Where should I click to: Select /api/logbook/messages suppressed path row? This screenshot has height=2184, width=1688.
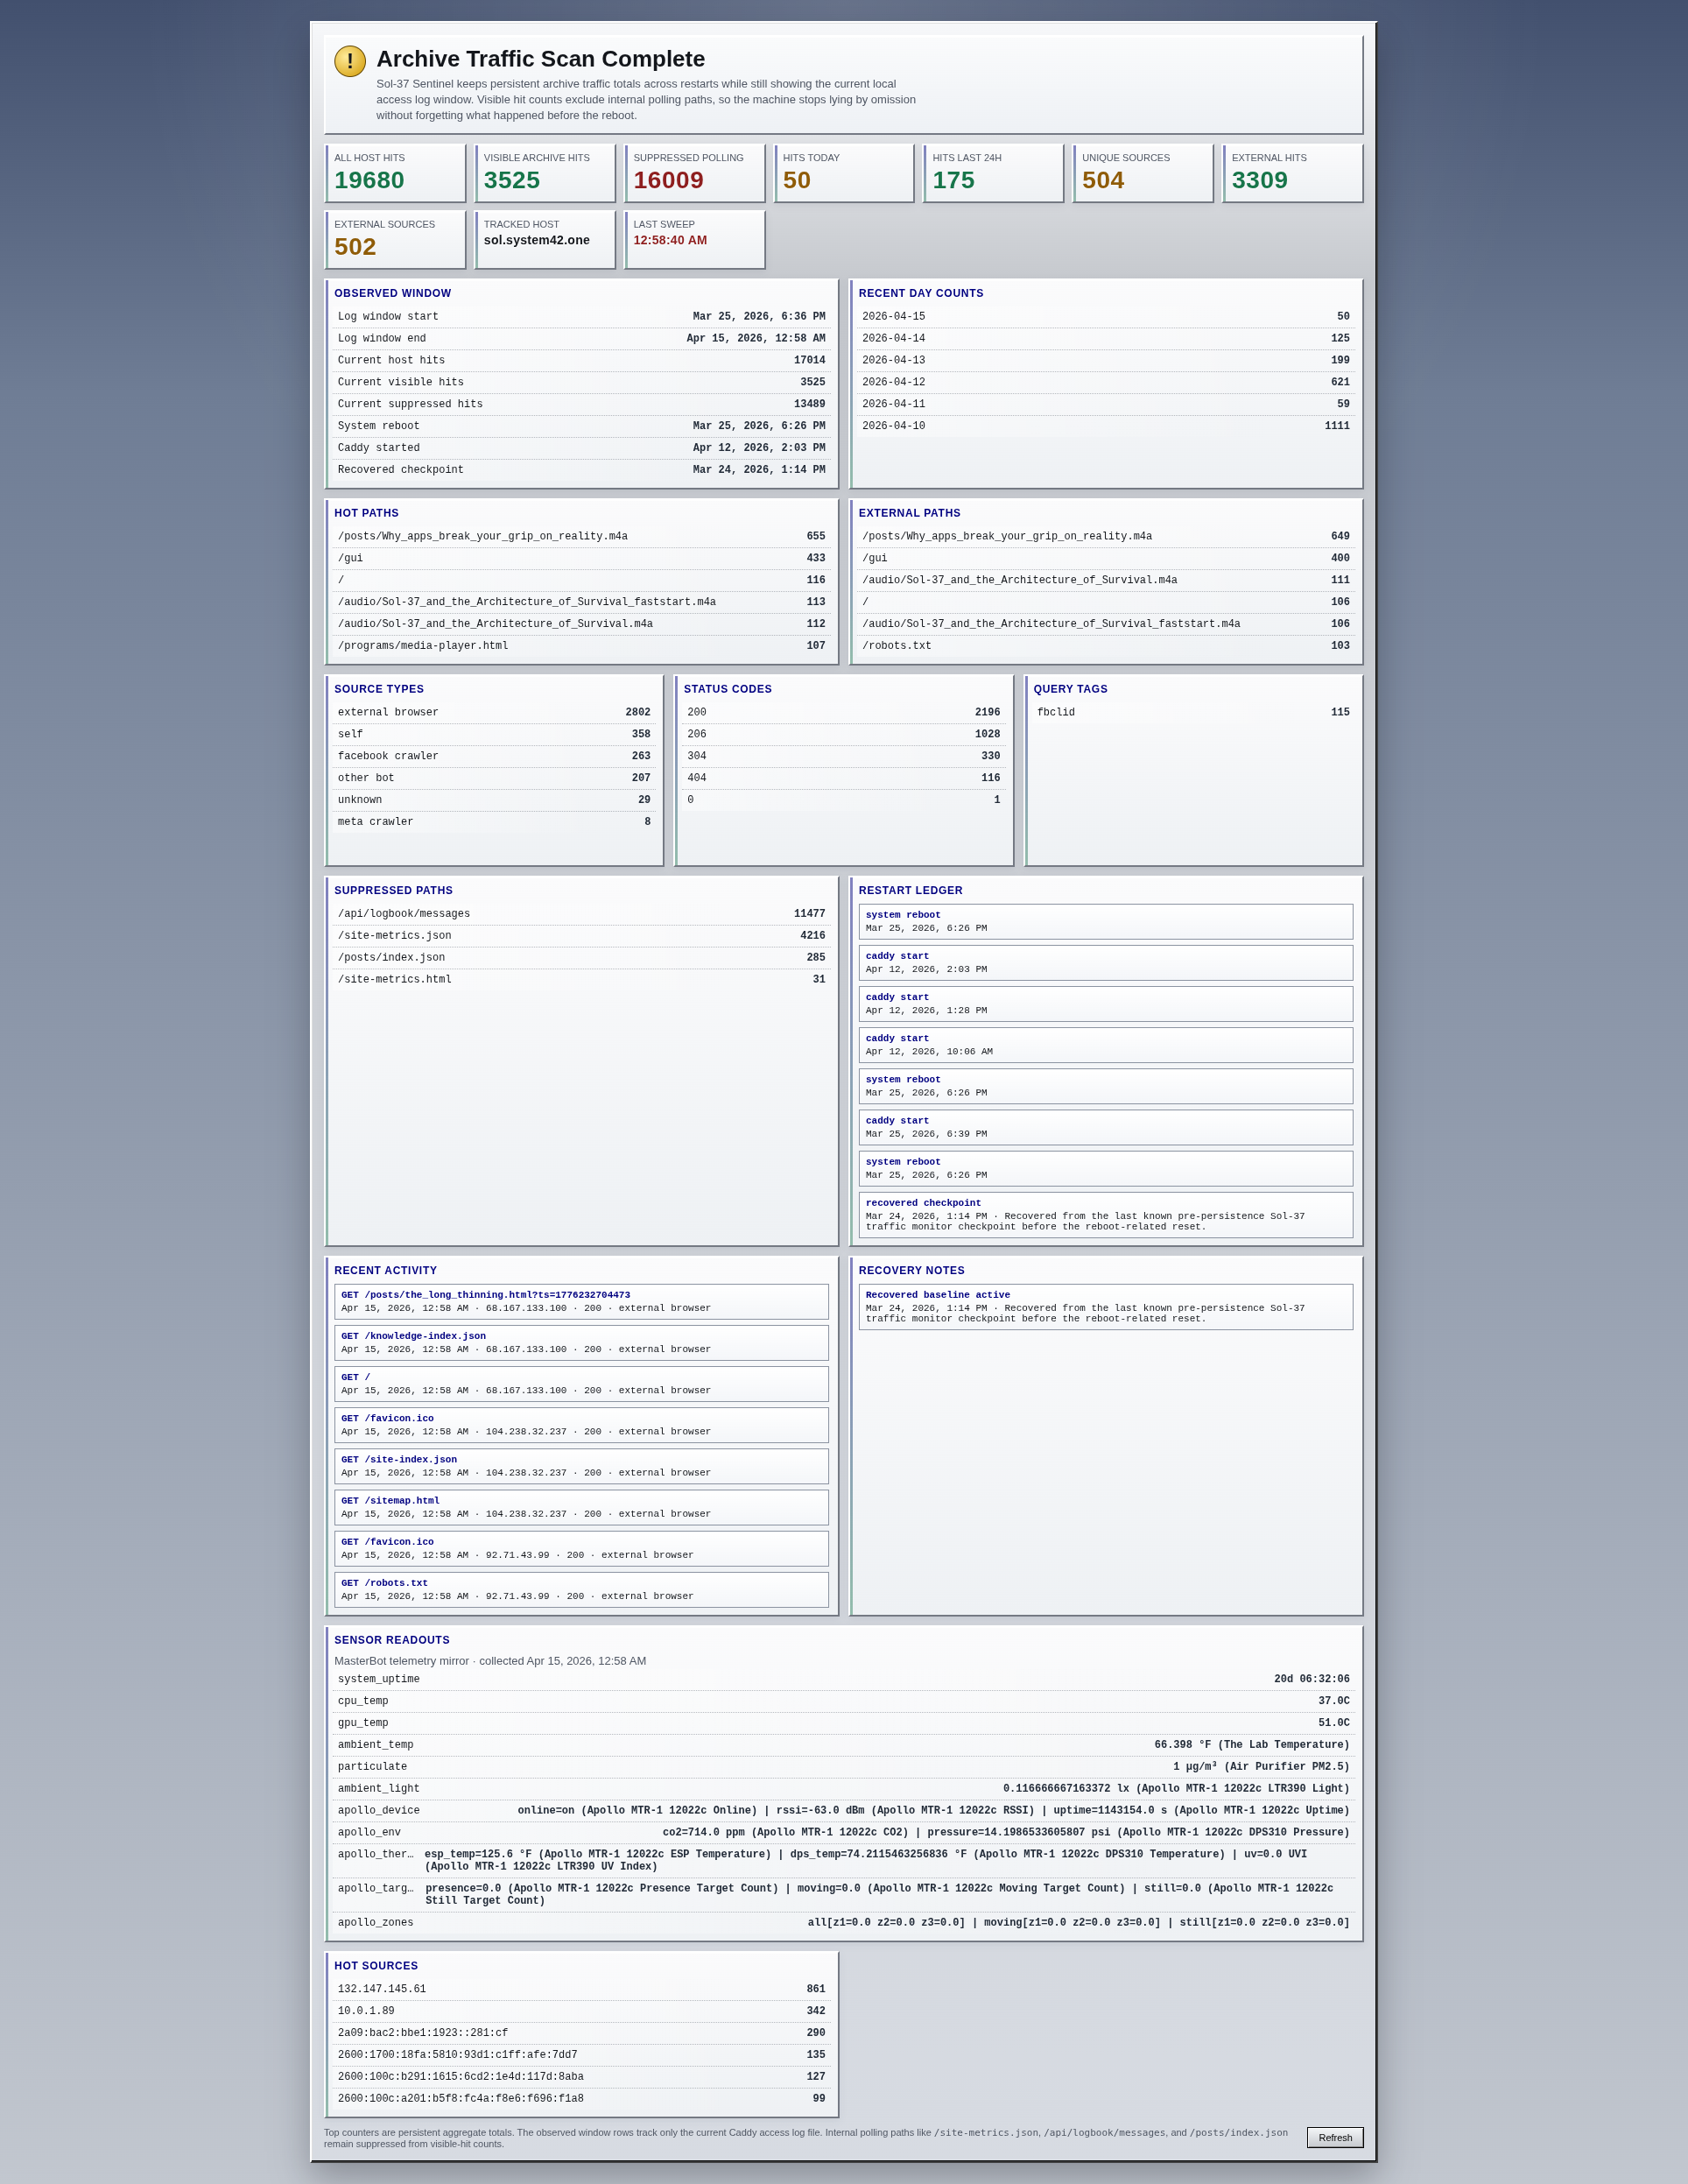tap(581, 914)
